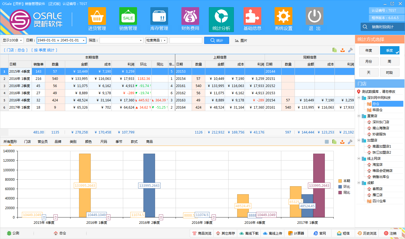Click the 总合 store in status bar

point(60,233)
